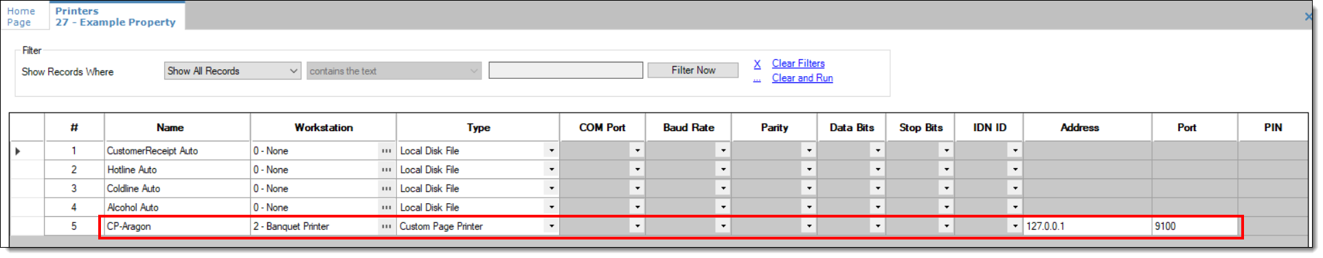Select the Alcohol Auto name cell

click(177, 207)
